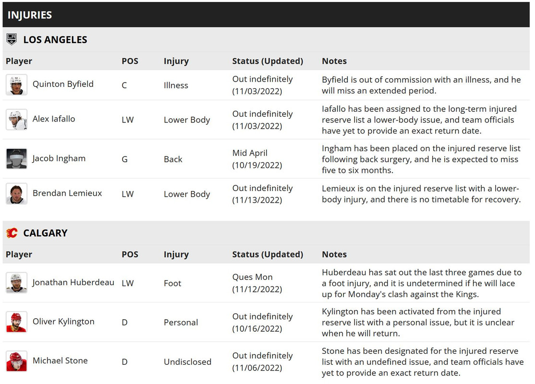The width and height of the screenshot is (535, 384).
Task: Select Jacob Ingham's goalie mask photo
Action: pyautogui.click(x=16, y=159)
